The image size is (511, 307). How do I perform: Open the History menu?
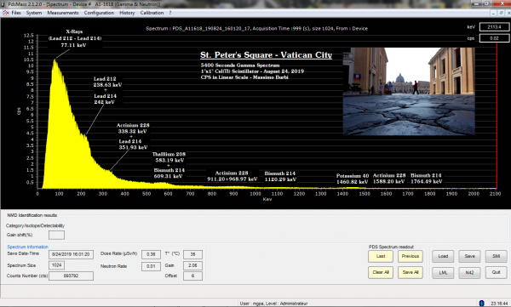127,13
